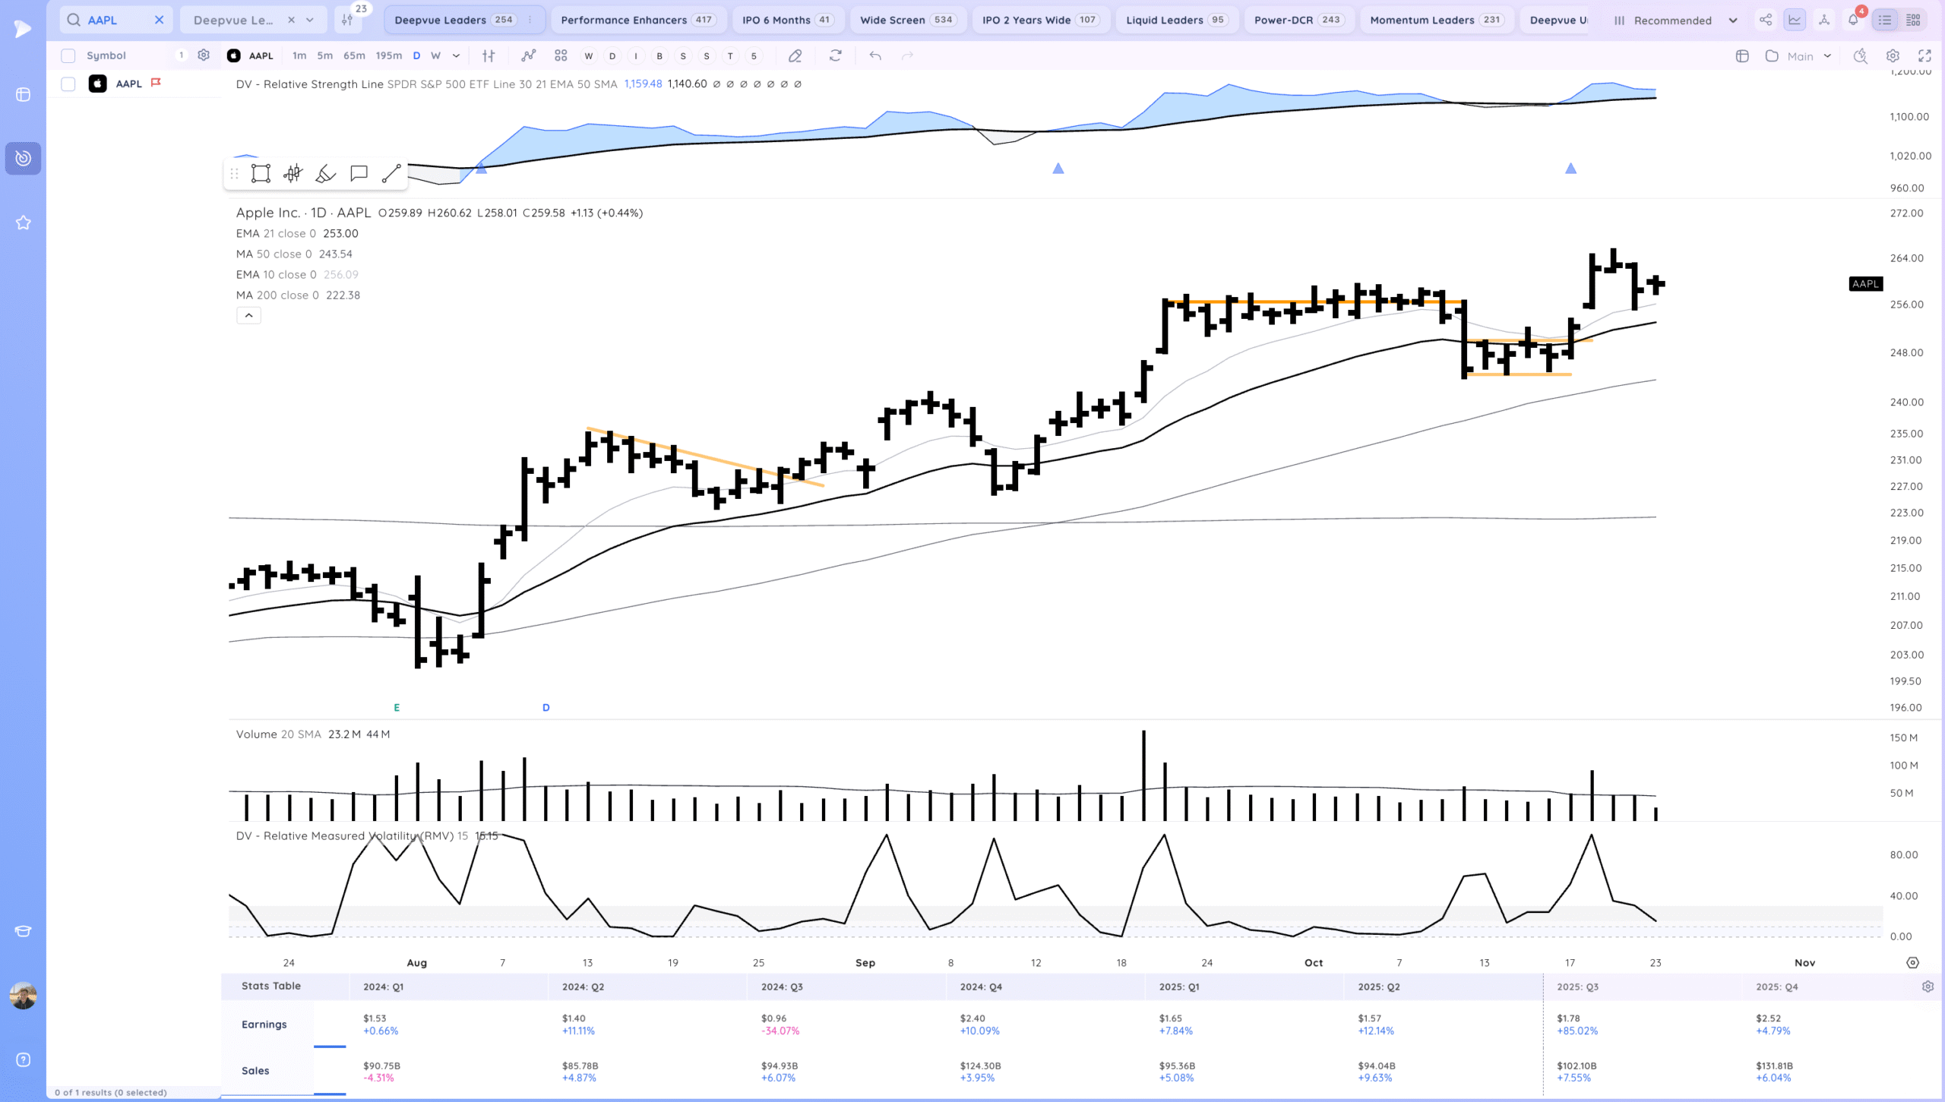Select the eraser tool in chart toolbar
This screenshot has height=1102, width=1945.
point(795,55)
